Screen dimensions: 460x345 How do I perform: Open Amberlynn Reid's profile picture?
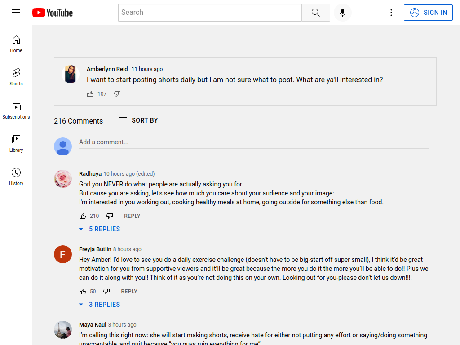(71, 74)
